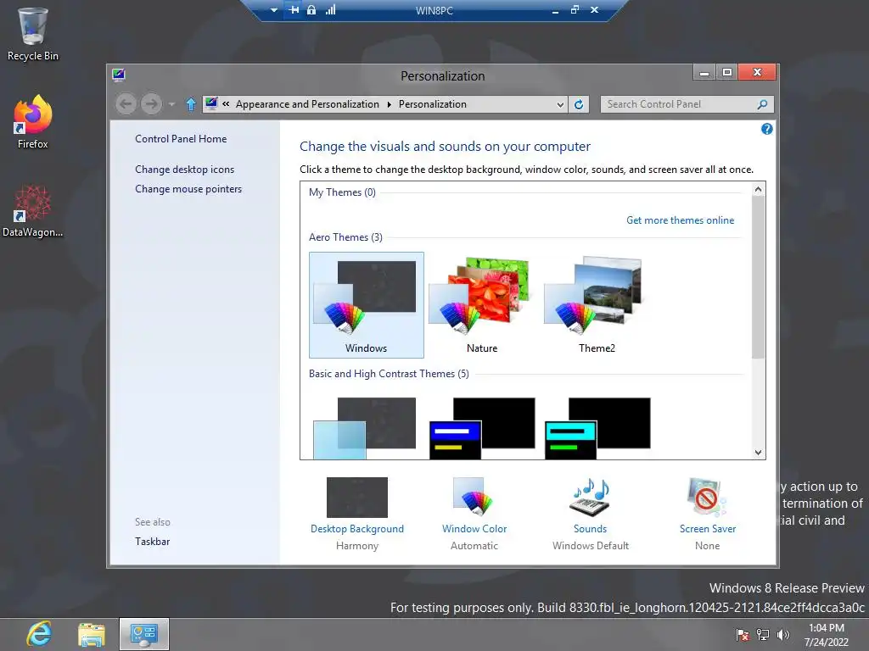Click the control panel icon in the address bar

tap(211, 103)
